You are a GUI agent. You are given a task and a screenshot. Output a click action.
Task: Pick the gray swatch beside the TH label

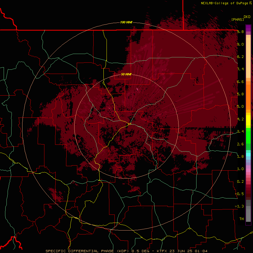[x=248, y=216]
